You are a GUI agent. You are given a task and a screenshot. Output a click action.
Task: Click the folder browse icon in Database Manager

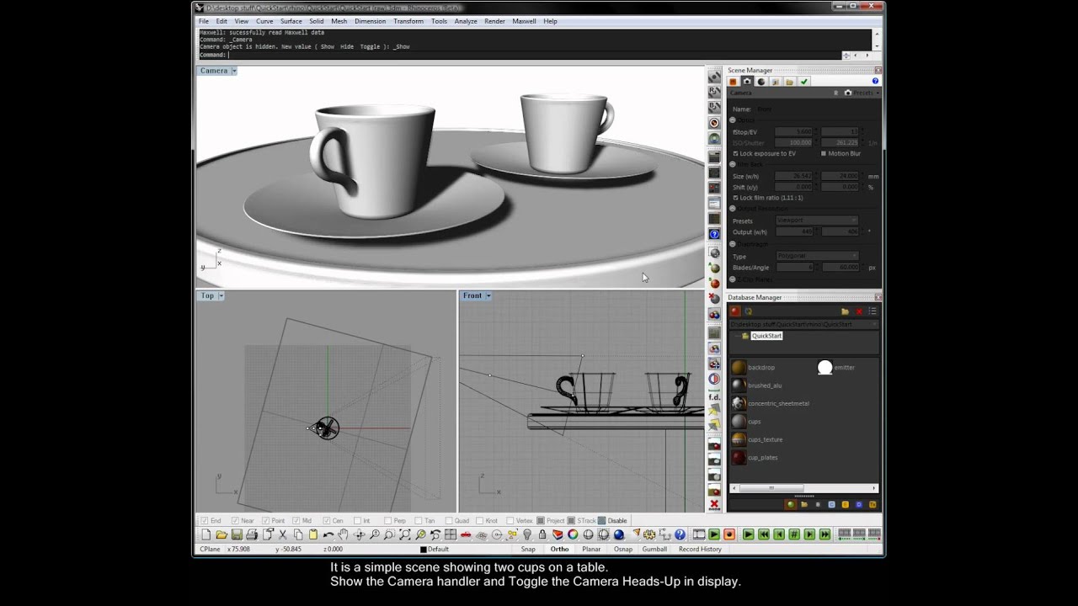845,311
